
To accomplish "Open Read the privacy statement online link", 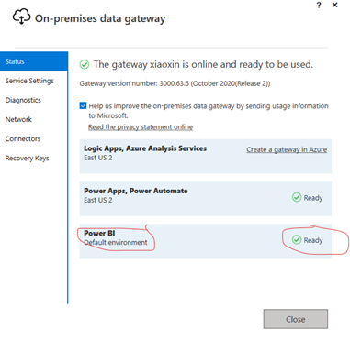I will pyautogui.click(x=141, y=127).
